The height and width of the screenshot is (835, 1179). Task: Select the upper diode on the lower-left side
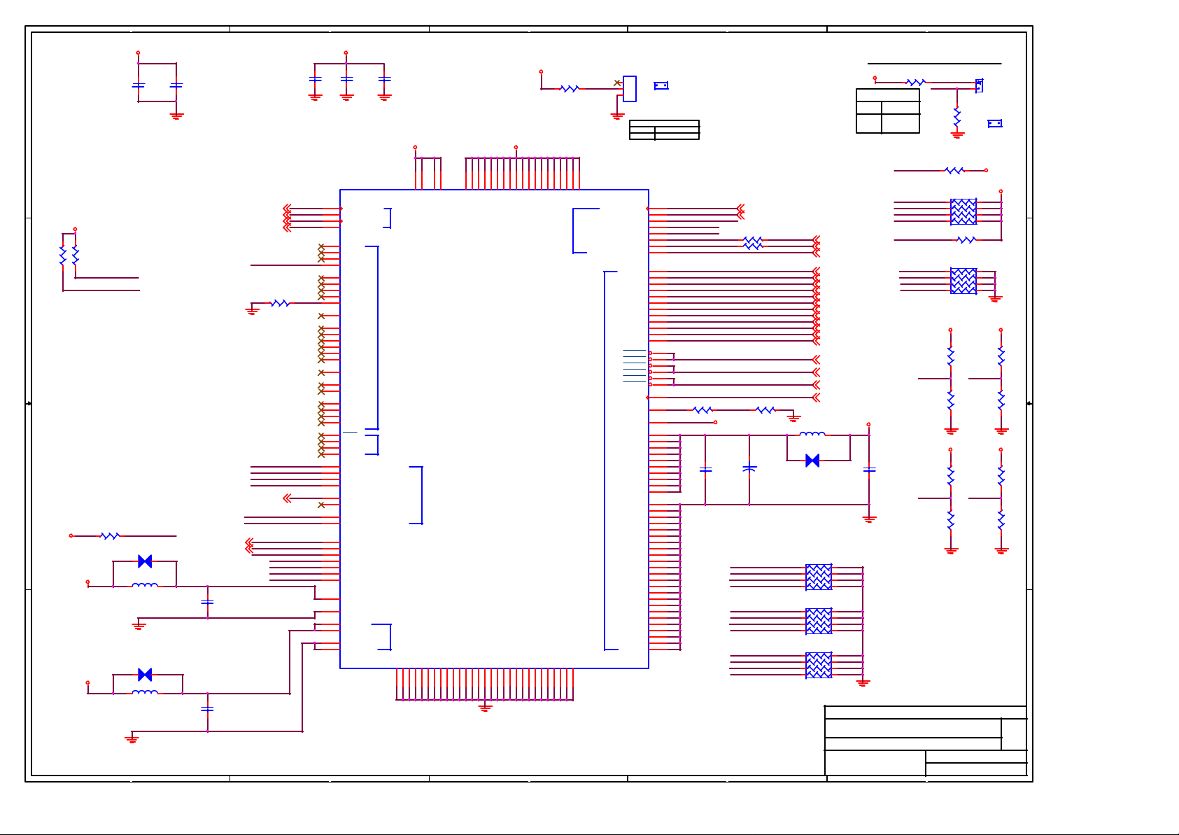pos(145,561)
